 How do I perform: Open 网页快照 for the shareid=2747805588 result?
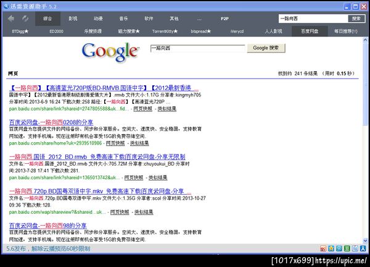[143, 109]
